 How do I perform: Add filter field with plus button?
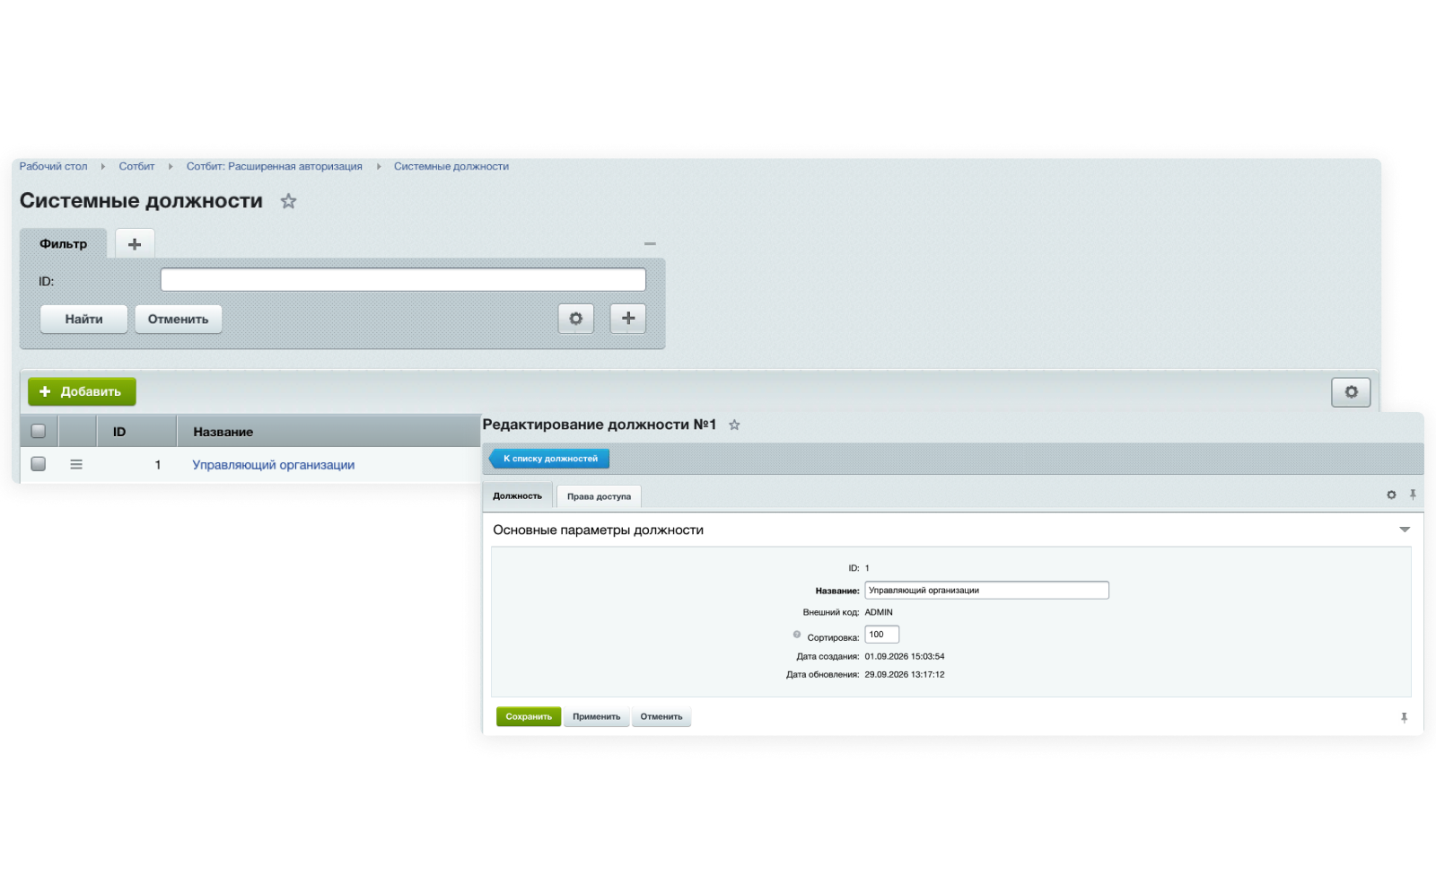[x=628, y=319]
